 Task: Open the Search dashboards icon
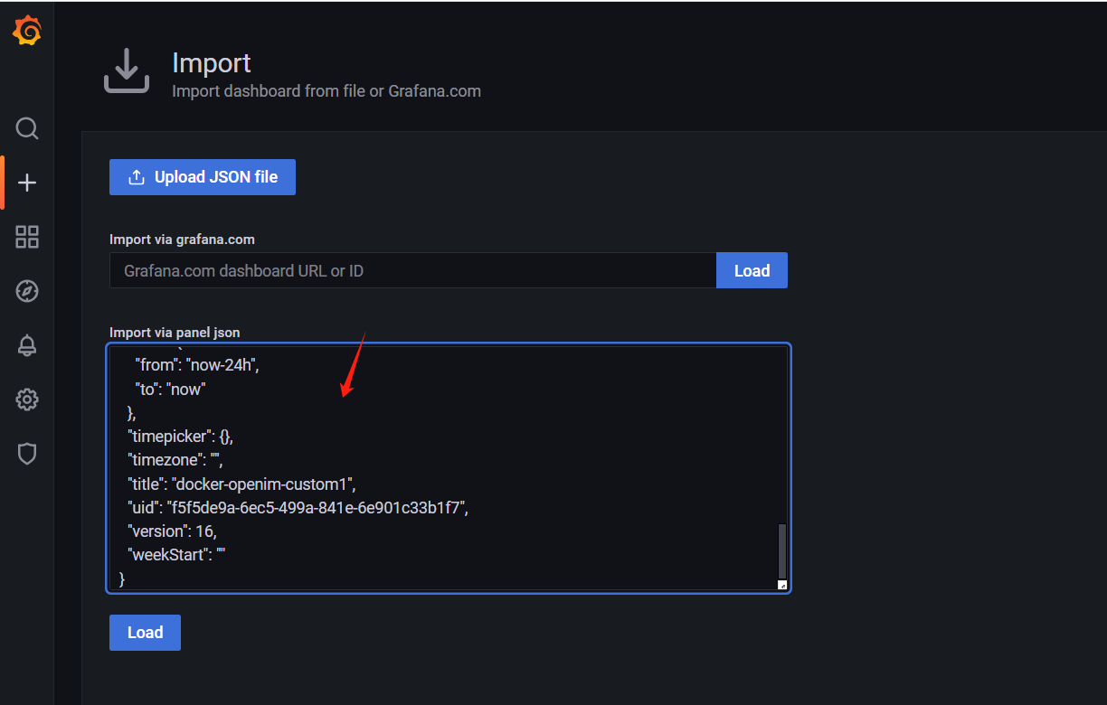[x=27, y=128]
